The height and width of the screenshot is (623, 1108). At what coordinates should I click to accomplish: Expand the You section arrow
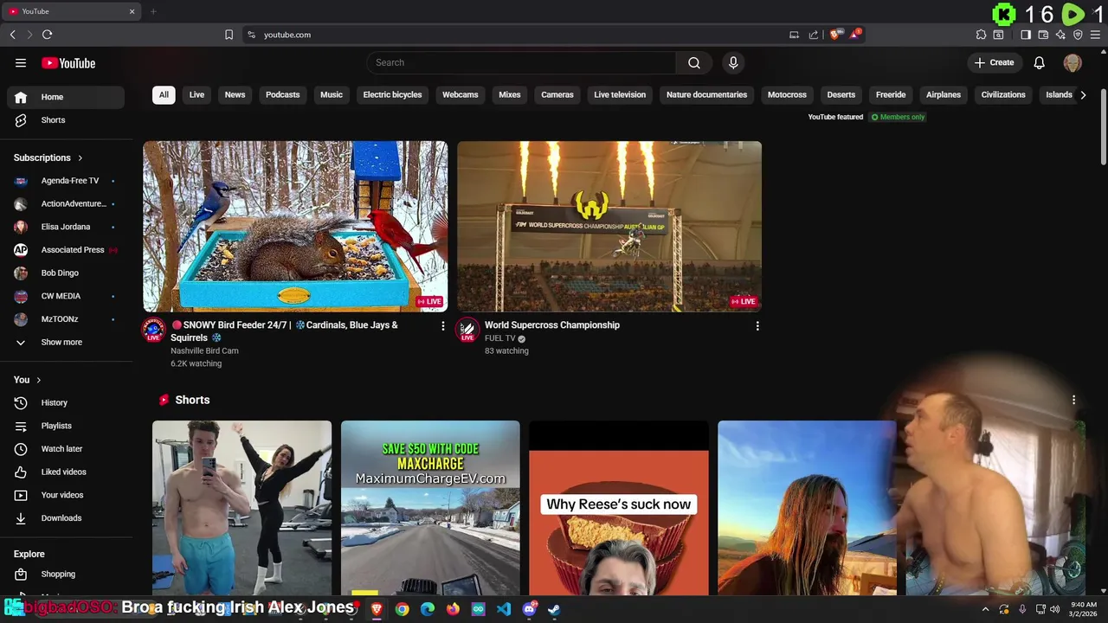[x=38, y=380]
